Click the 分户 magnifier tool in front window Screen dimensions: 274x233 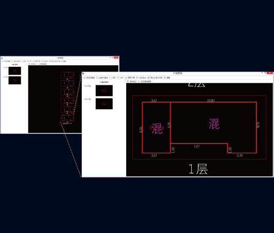(120, 78)
